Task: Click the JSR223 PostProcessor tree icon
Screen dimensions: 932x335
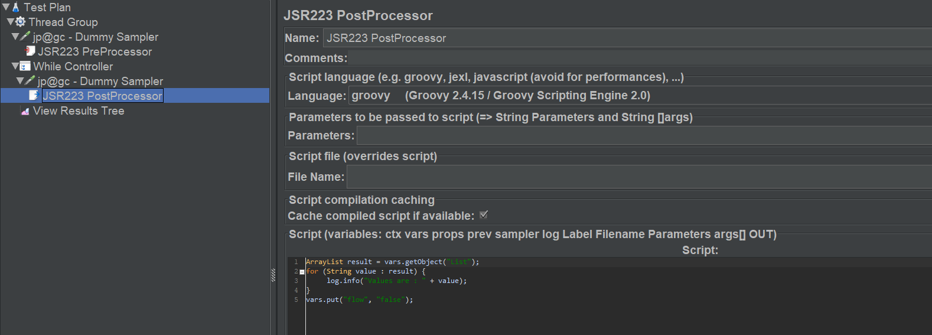Action: tap(34, 95)
